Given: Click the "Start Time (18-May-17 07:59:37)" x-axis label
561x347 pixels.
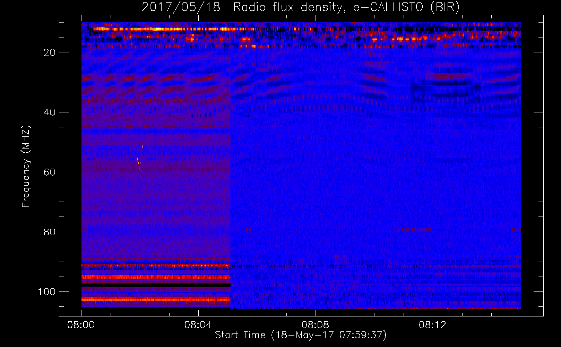Looking at the screenshot, I should tap(301, 335).
